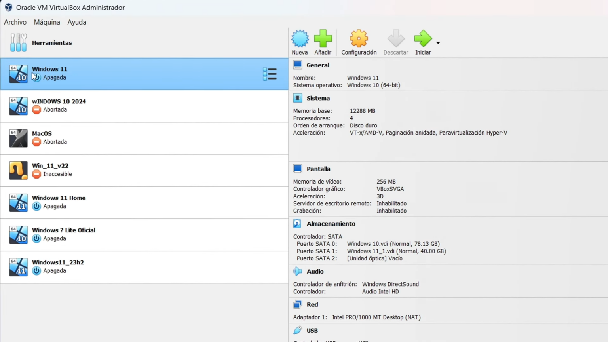608x342 pixels.
Task: Open settings via the Configuración gear icon
Action: point(358,38)
